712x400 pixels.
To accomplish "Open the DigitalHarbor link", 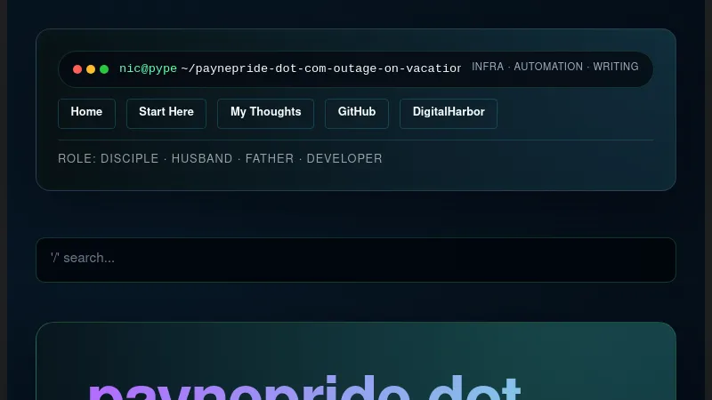I will pos(448,113).
